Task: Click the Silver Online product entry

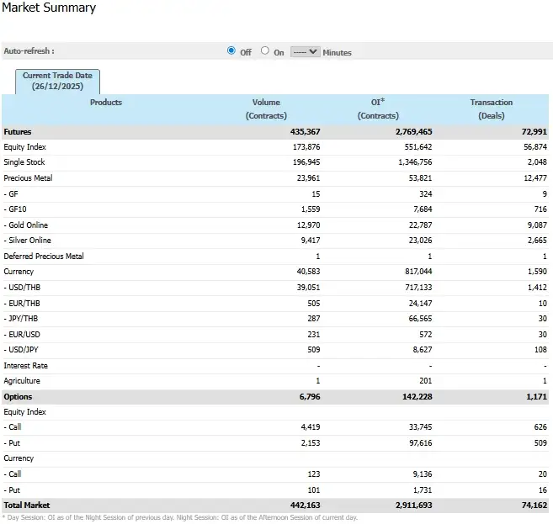Action: pos(27,241)
